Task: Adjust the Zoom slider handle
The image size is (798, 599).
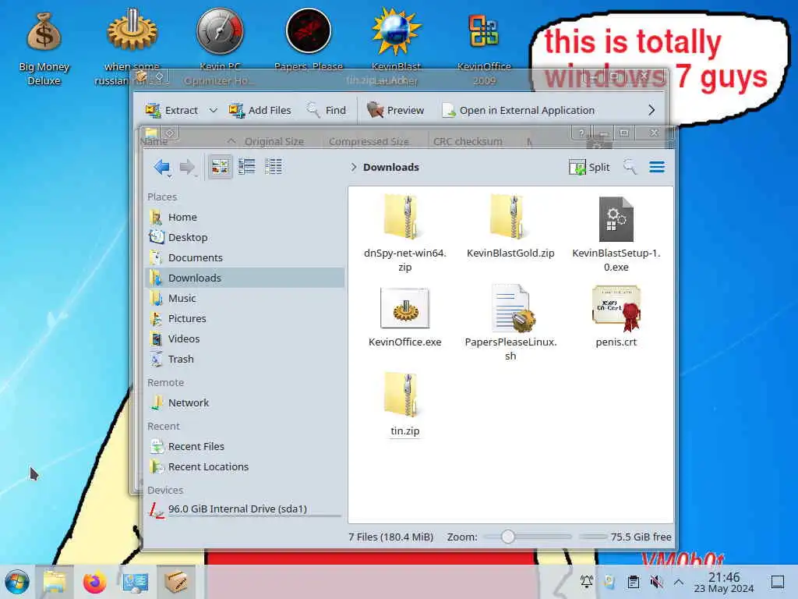Action: pos(507,537)
